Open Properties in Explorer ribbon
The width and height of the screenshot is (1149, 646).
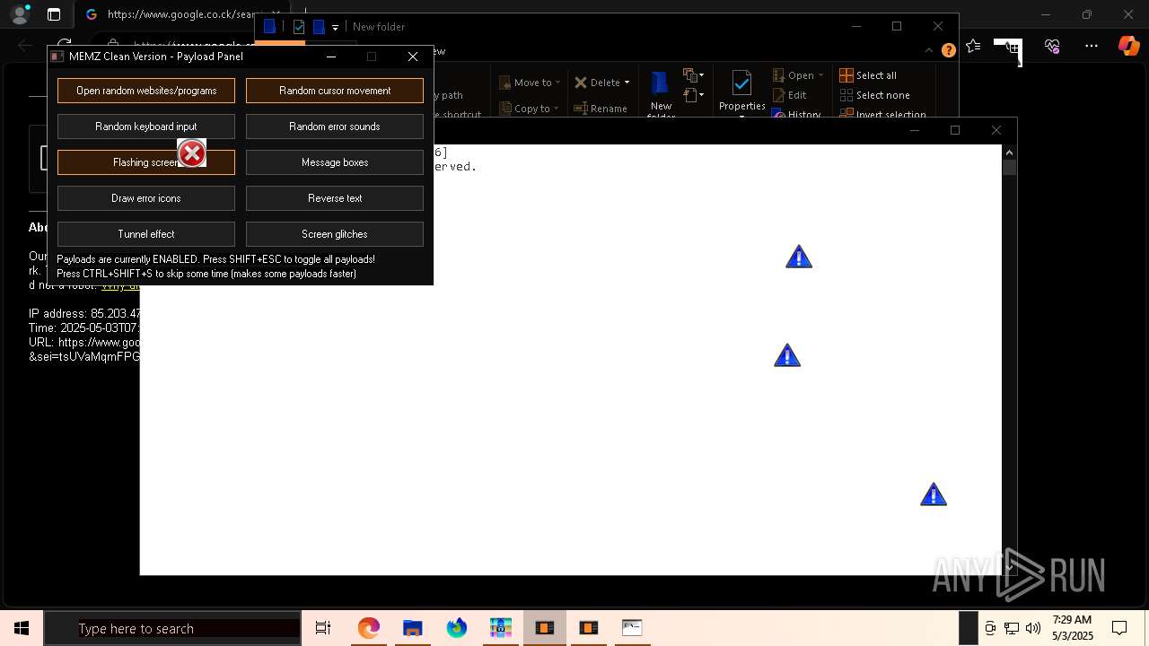pyautogui.click(x=741, y=93)
